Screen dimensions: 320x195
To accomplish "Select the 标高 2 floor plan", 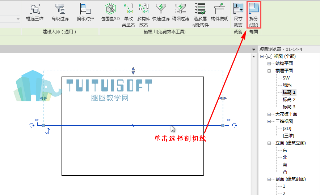I will pos(289,100).
